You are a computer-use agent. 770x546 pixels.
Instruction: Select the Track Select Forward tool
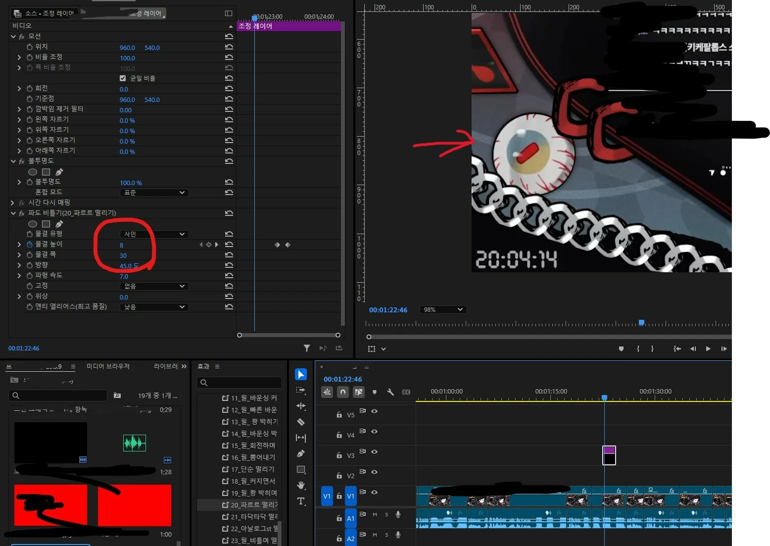tap(301, 390)
